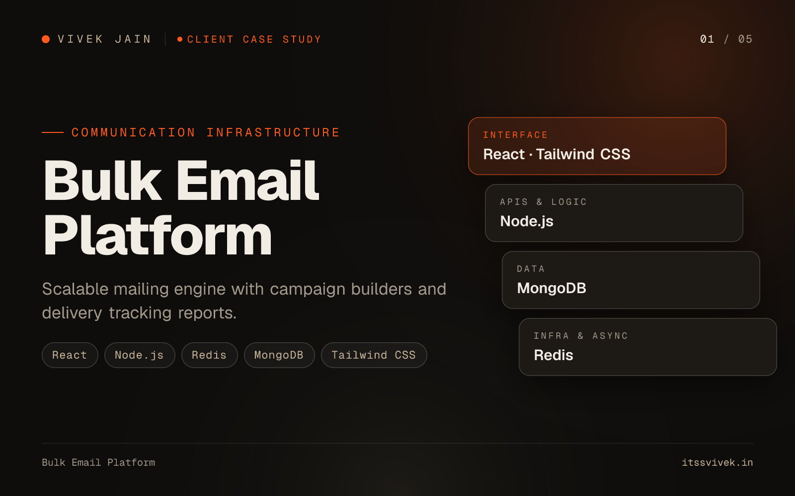Select the Tailwind CSS tag pill
795x496 pixels.
point(374,355)
